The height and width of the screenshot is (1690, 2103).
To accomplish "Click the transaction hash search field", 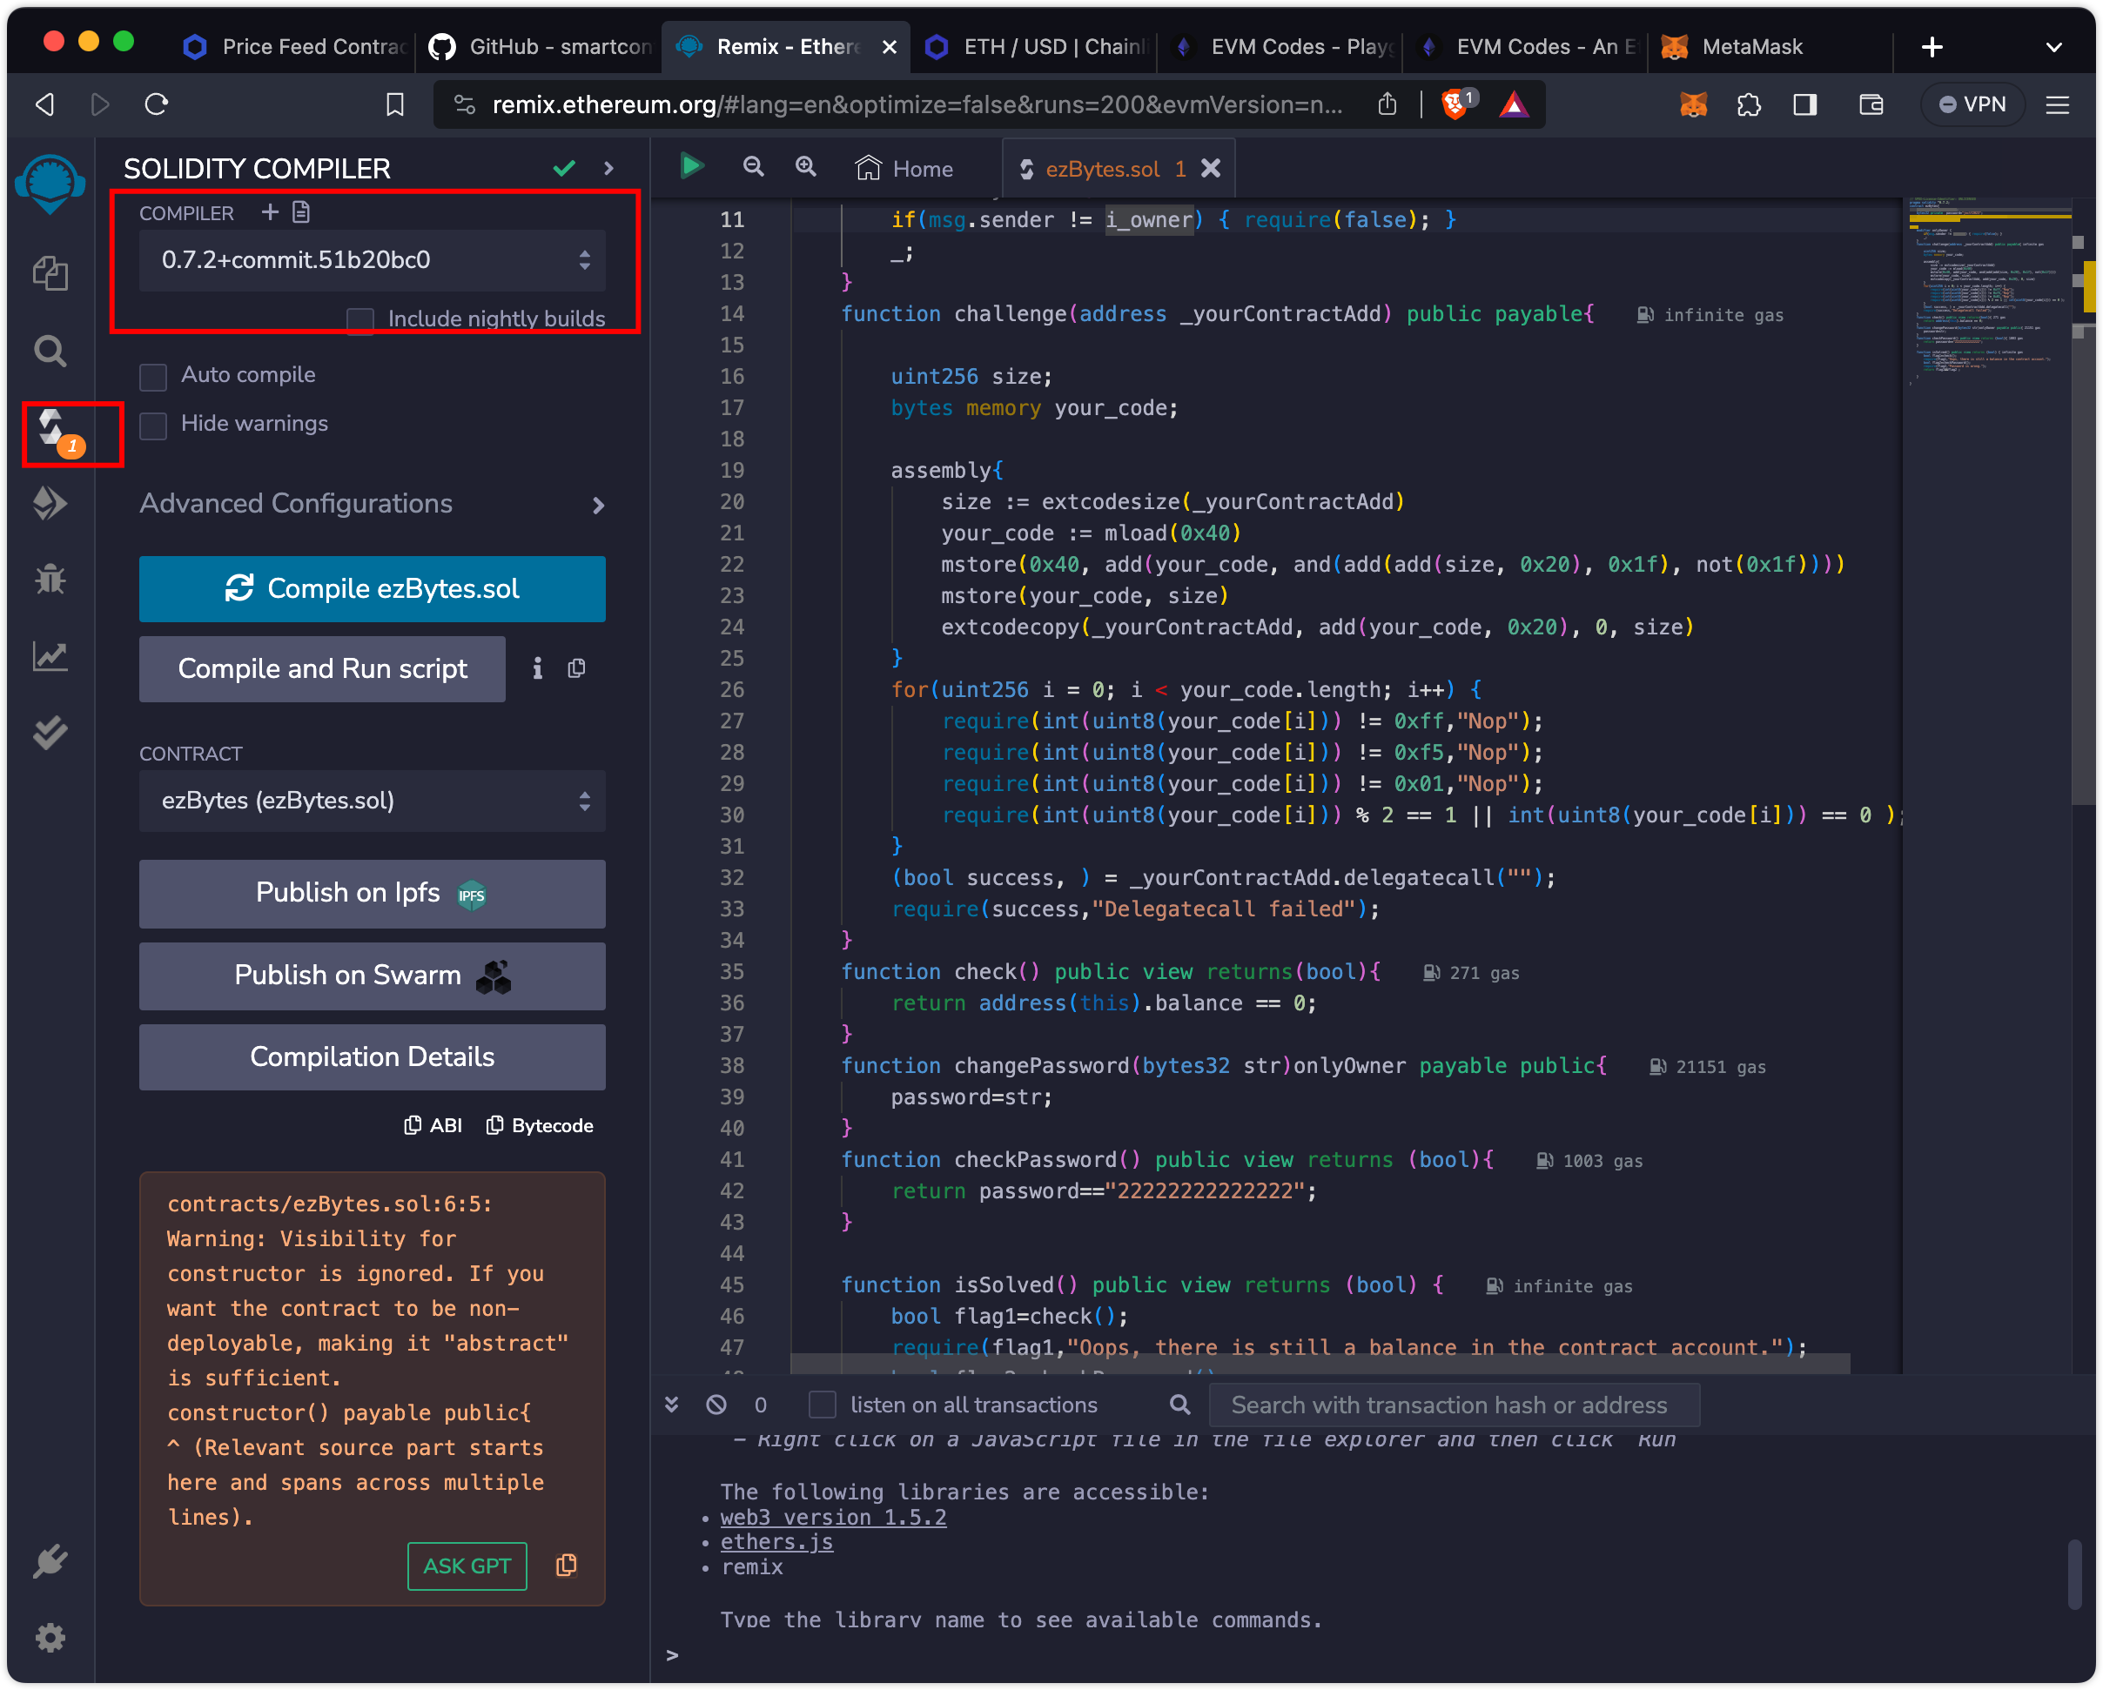I will pos(1453,1405).
